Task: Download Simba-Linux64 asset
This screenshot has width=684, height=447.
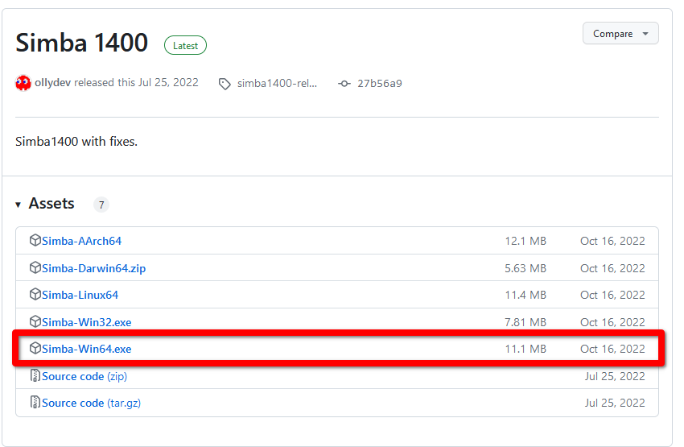Action: click(x=80, y=295)
